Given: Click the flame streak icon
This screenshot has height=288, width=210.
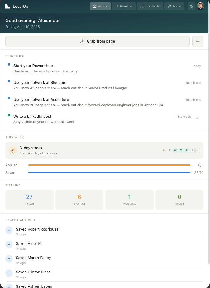Looking at the screenshot, I should click(12, 150).
